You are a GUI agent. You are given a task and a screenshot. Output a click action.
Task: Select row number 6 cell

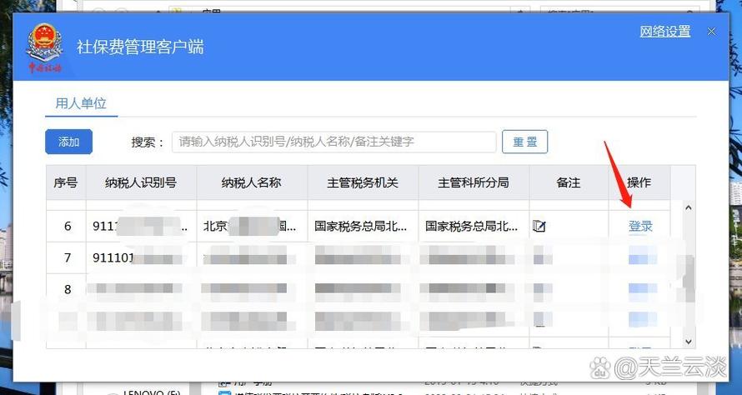tap(68, 226)
